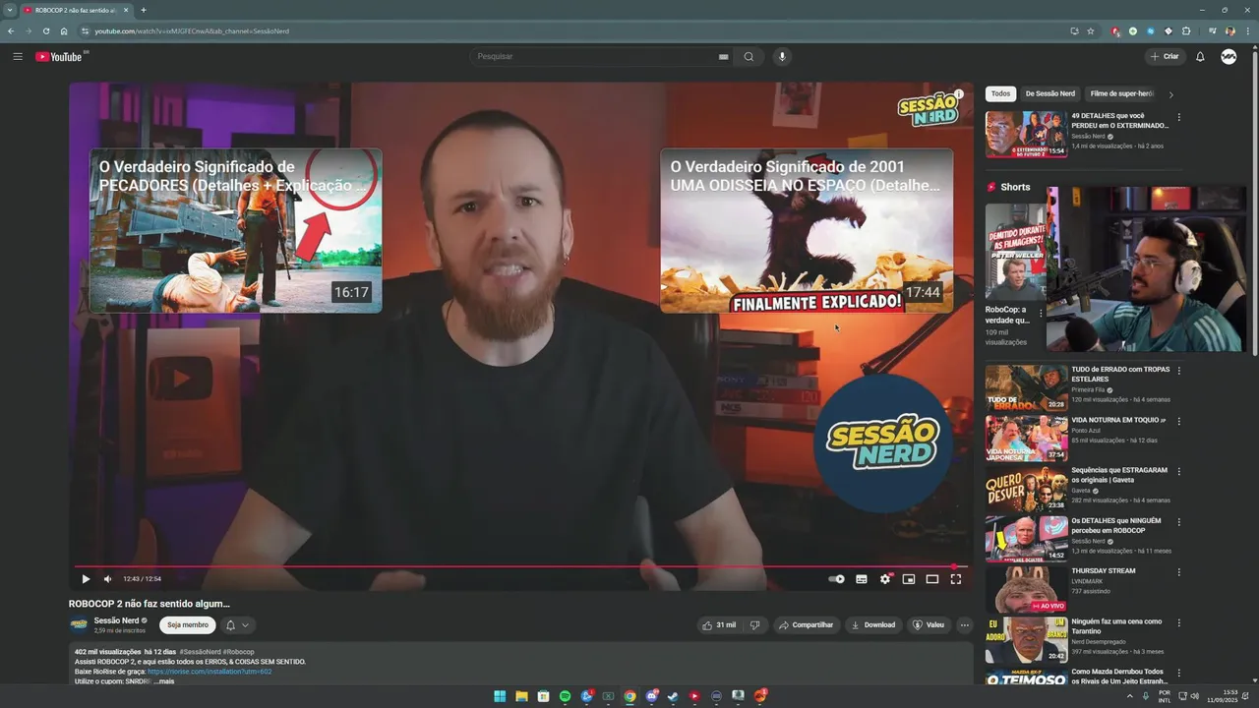
Task: Bookmark this page with the star icon
Action: point(1090,30)
